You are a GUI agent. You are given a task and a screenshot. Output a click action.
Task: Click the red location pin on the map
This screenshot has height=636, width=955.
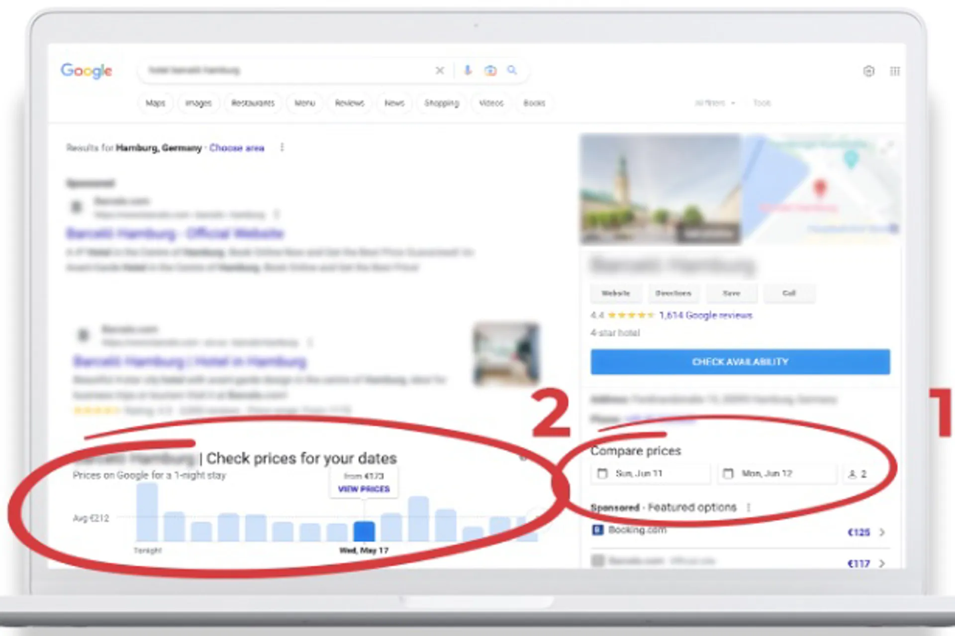820,189
